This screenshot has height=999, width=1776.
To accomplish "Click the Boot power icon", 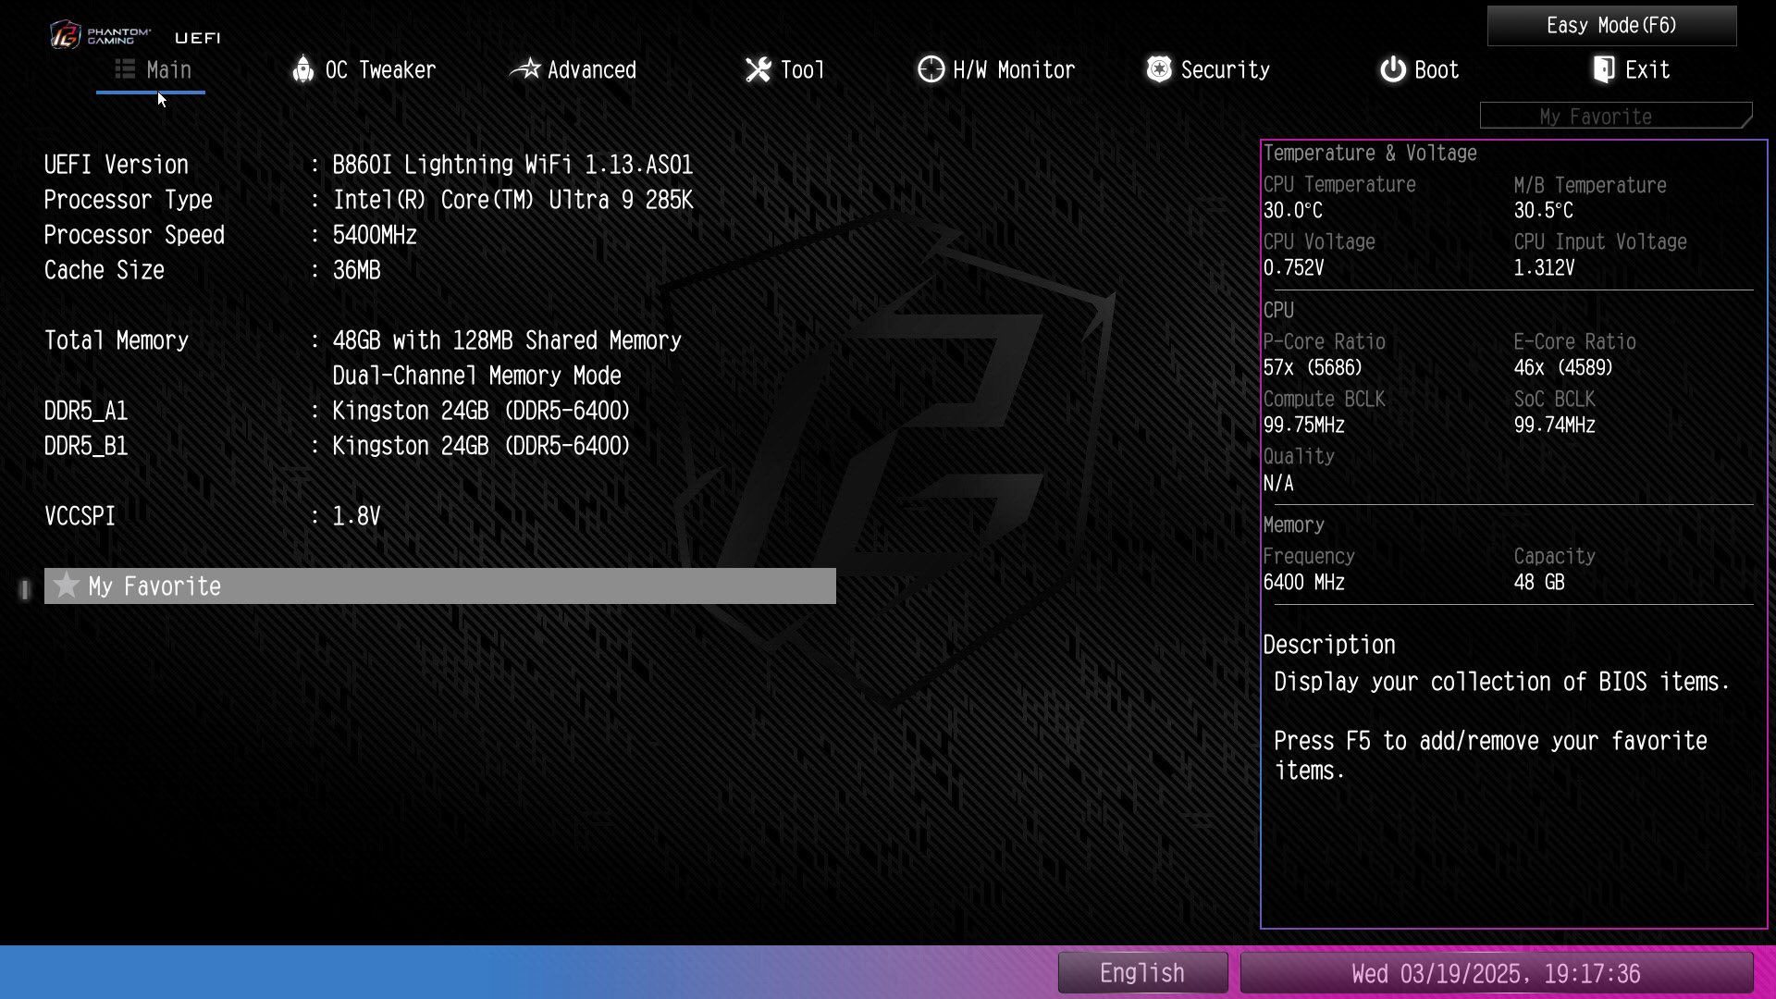I will click(1392, 69).
